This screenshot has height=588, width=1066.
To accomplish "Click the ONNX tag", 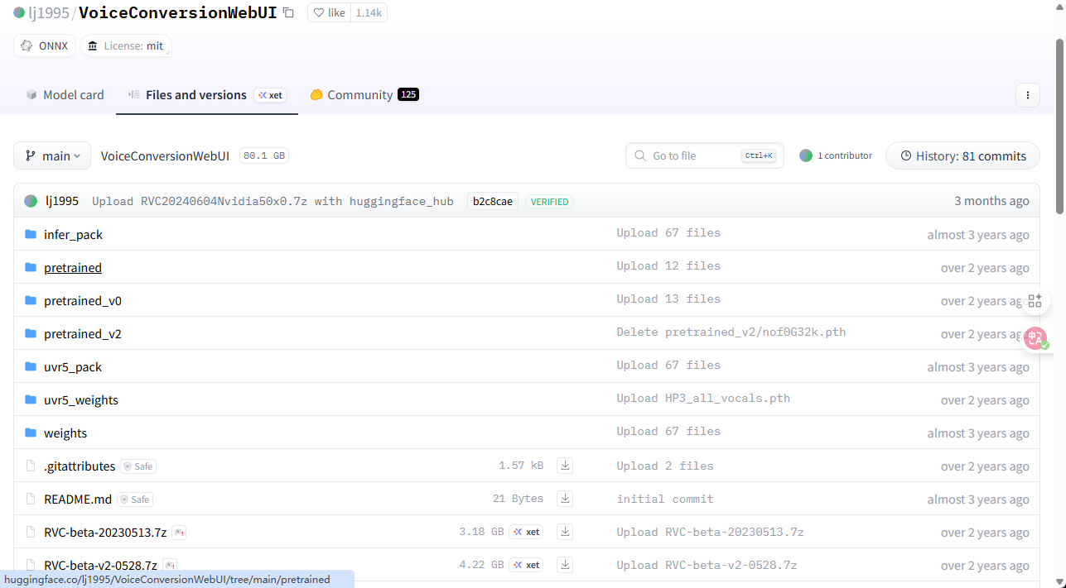I will point(45,45).
